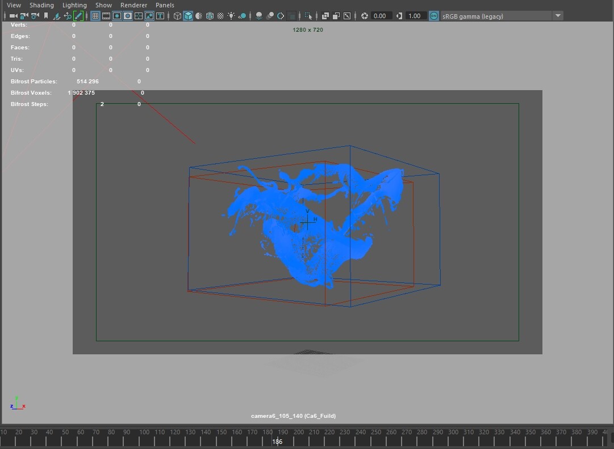Open the Renderer menu
This screenshot has height=449, width=614.
pyautogui.click(x=134, y=5)
